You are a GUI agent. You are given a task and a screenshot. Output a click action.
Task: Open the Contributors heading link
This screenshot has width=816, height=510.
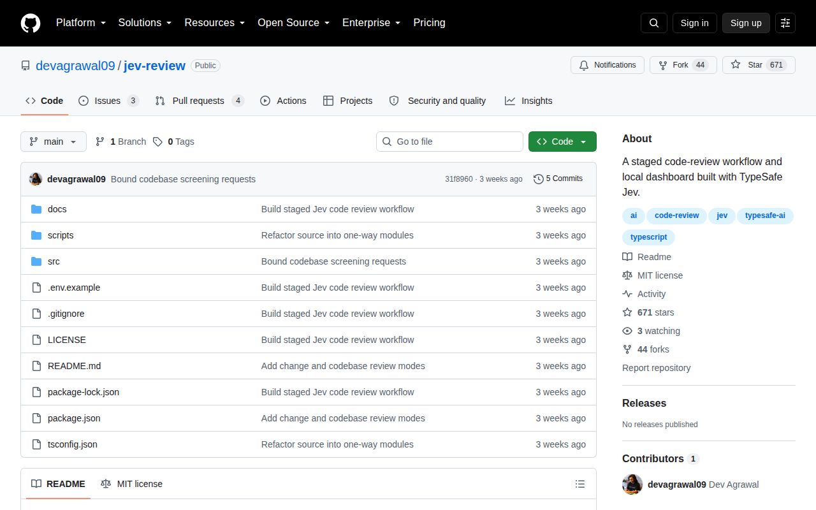click(x=660, y=458)
